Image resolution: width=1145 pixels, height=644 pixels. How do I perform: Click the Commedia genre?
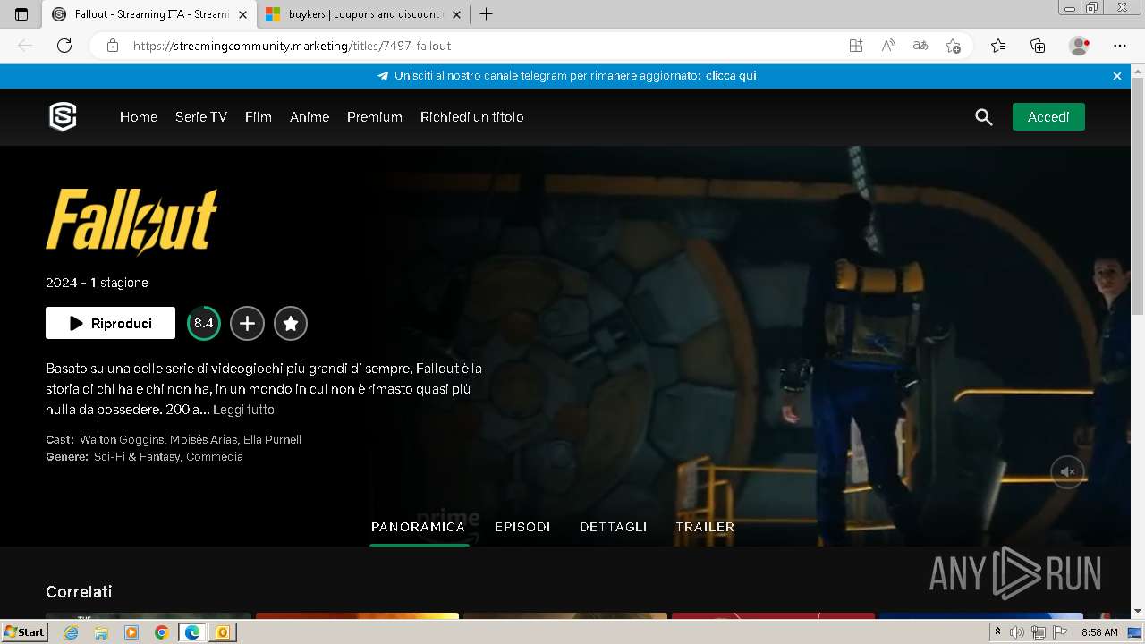(215, 457)
